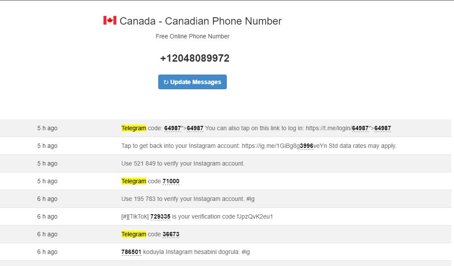Click the highlighted Telegram label beside 71000
The image size is (454, 266).
click(x=134, y=181)
